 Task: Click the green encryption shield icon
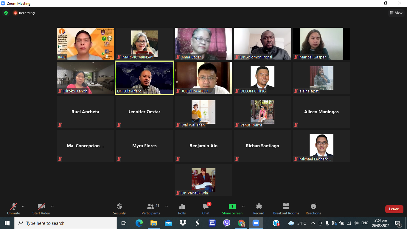pos(6,13)
